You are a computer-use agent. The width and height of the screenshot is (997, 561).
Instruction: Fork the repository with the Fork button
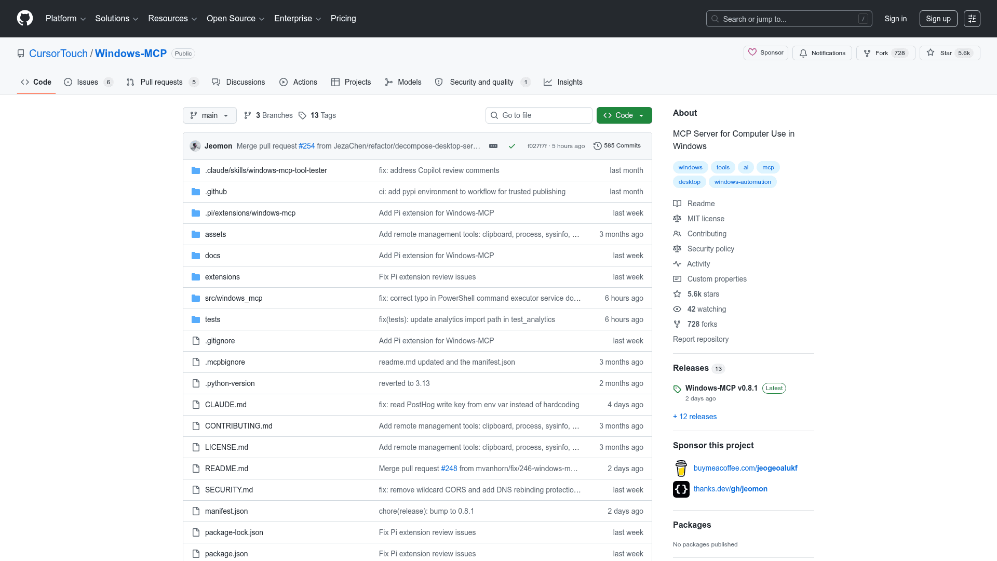click(x=885, y=53)
